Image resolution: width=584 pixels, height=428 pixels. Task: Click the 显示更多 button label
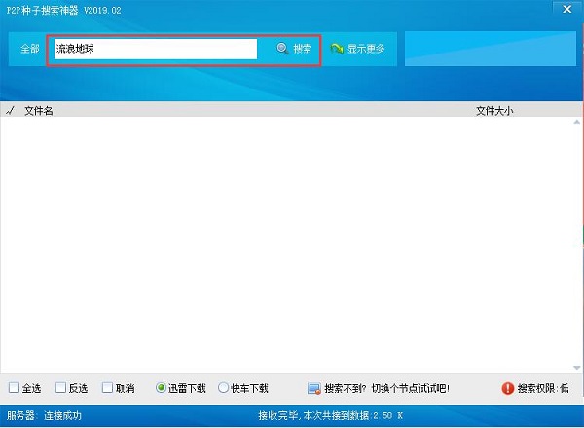pyautogui.click(x=366, y=48)
